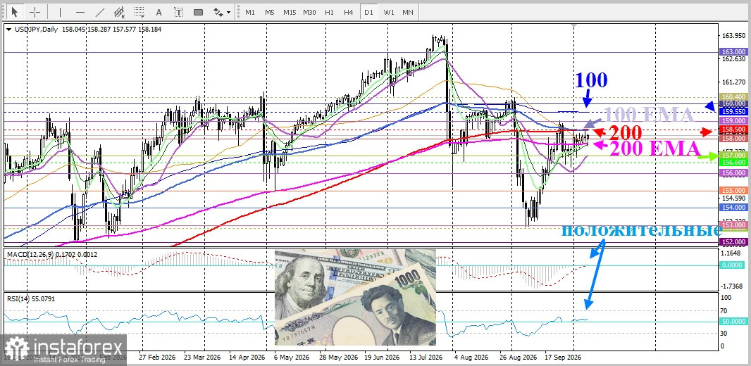Screen dimensions: 751x366
Task: Select the 156.000 price level label
Action: [x=733, y=172]
